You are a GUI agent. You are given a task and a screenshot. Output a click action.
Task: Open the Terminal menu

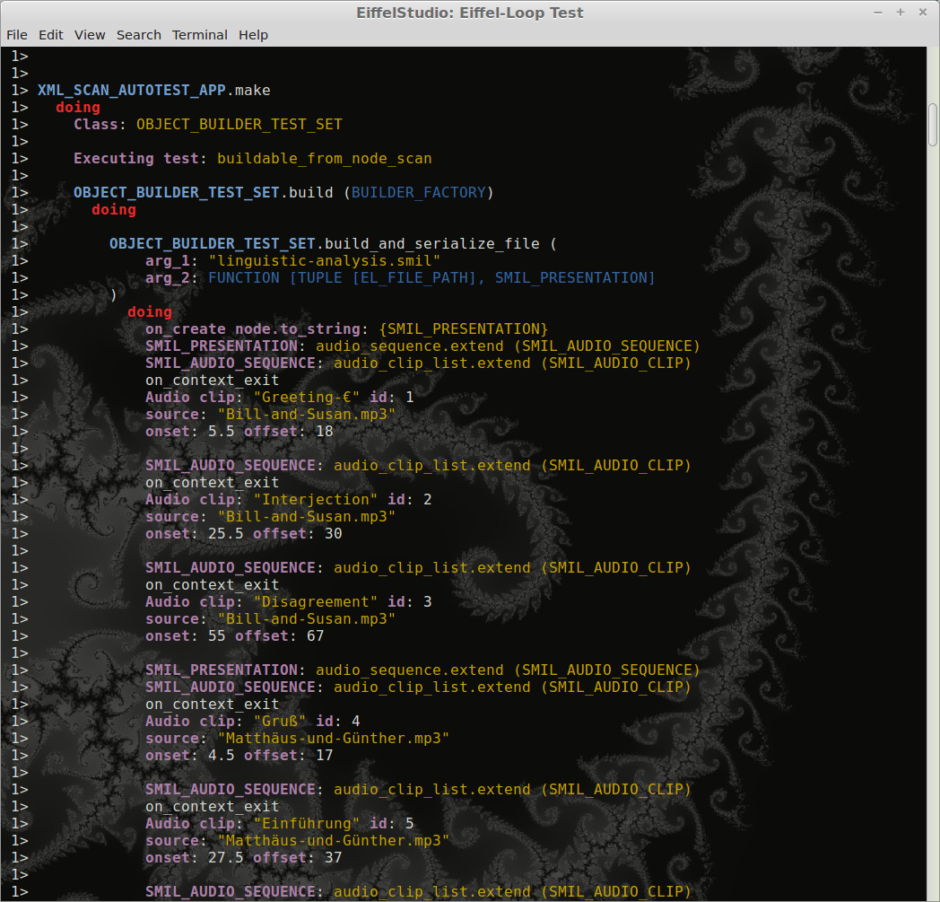pos(200,35)
